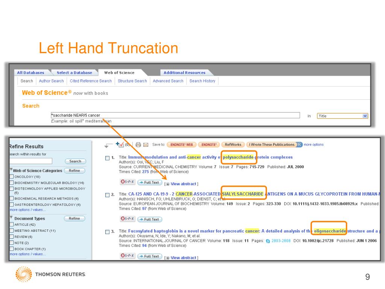This screenshot has height=289, width=385.
Task: Open Times Cited 97 link
Action: point(144,208)
